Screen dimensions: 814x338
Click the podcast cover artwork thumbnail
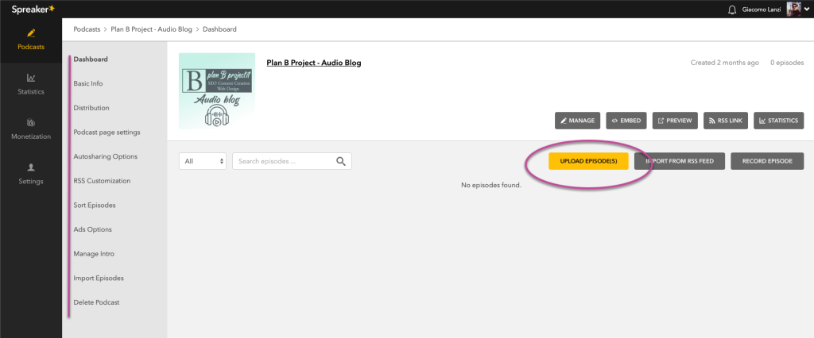coord(217,90)
